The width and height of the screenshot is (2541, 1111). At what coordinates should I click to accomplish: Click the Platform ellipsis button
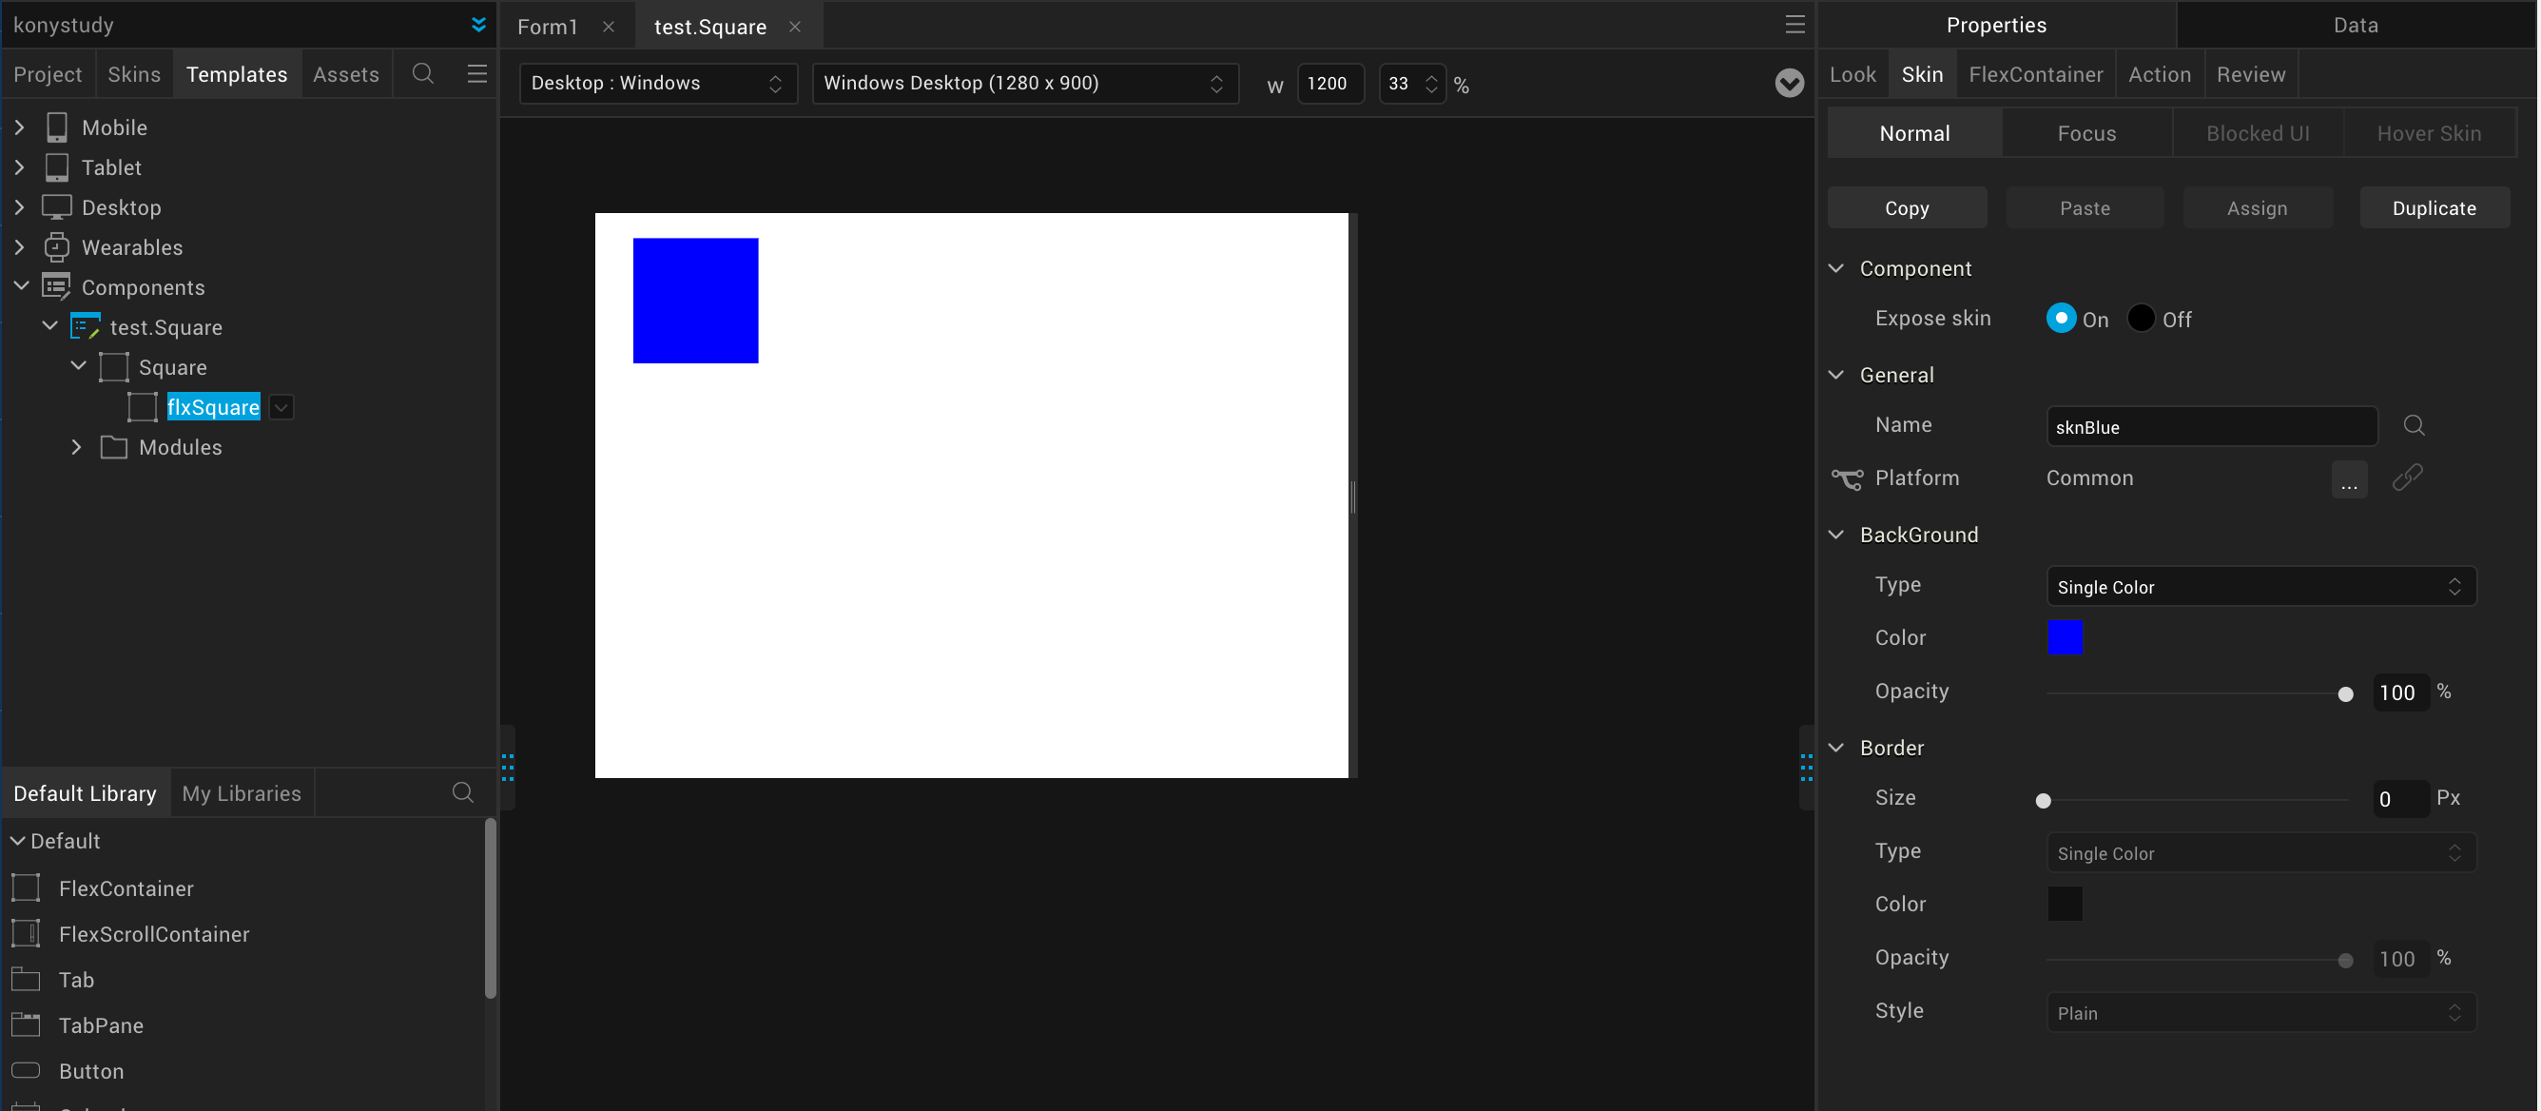click(x=2349, y=480)
